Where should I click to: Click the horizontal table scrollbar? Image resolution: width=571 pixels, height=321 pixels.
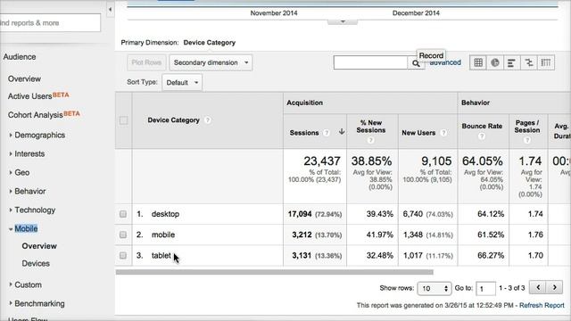(274, 272)
